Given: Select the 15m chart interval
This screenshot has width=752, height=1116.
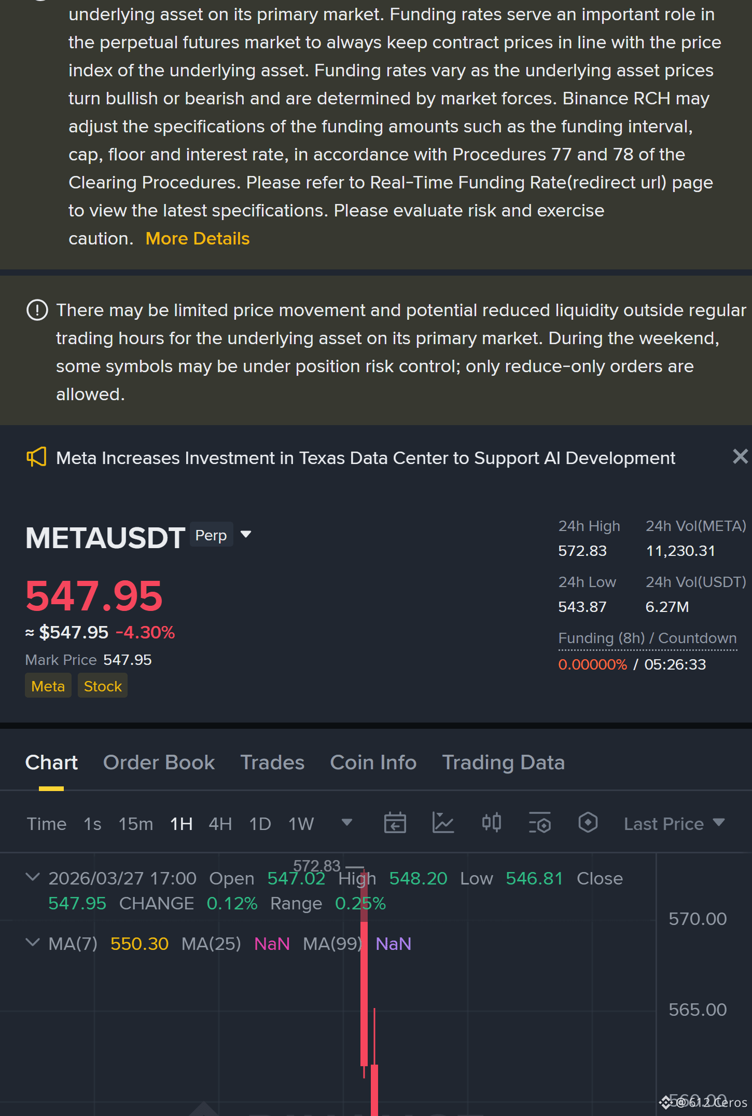Looking at the screenshot, I should [x=135, y=824].
